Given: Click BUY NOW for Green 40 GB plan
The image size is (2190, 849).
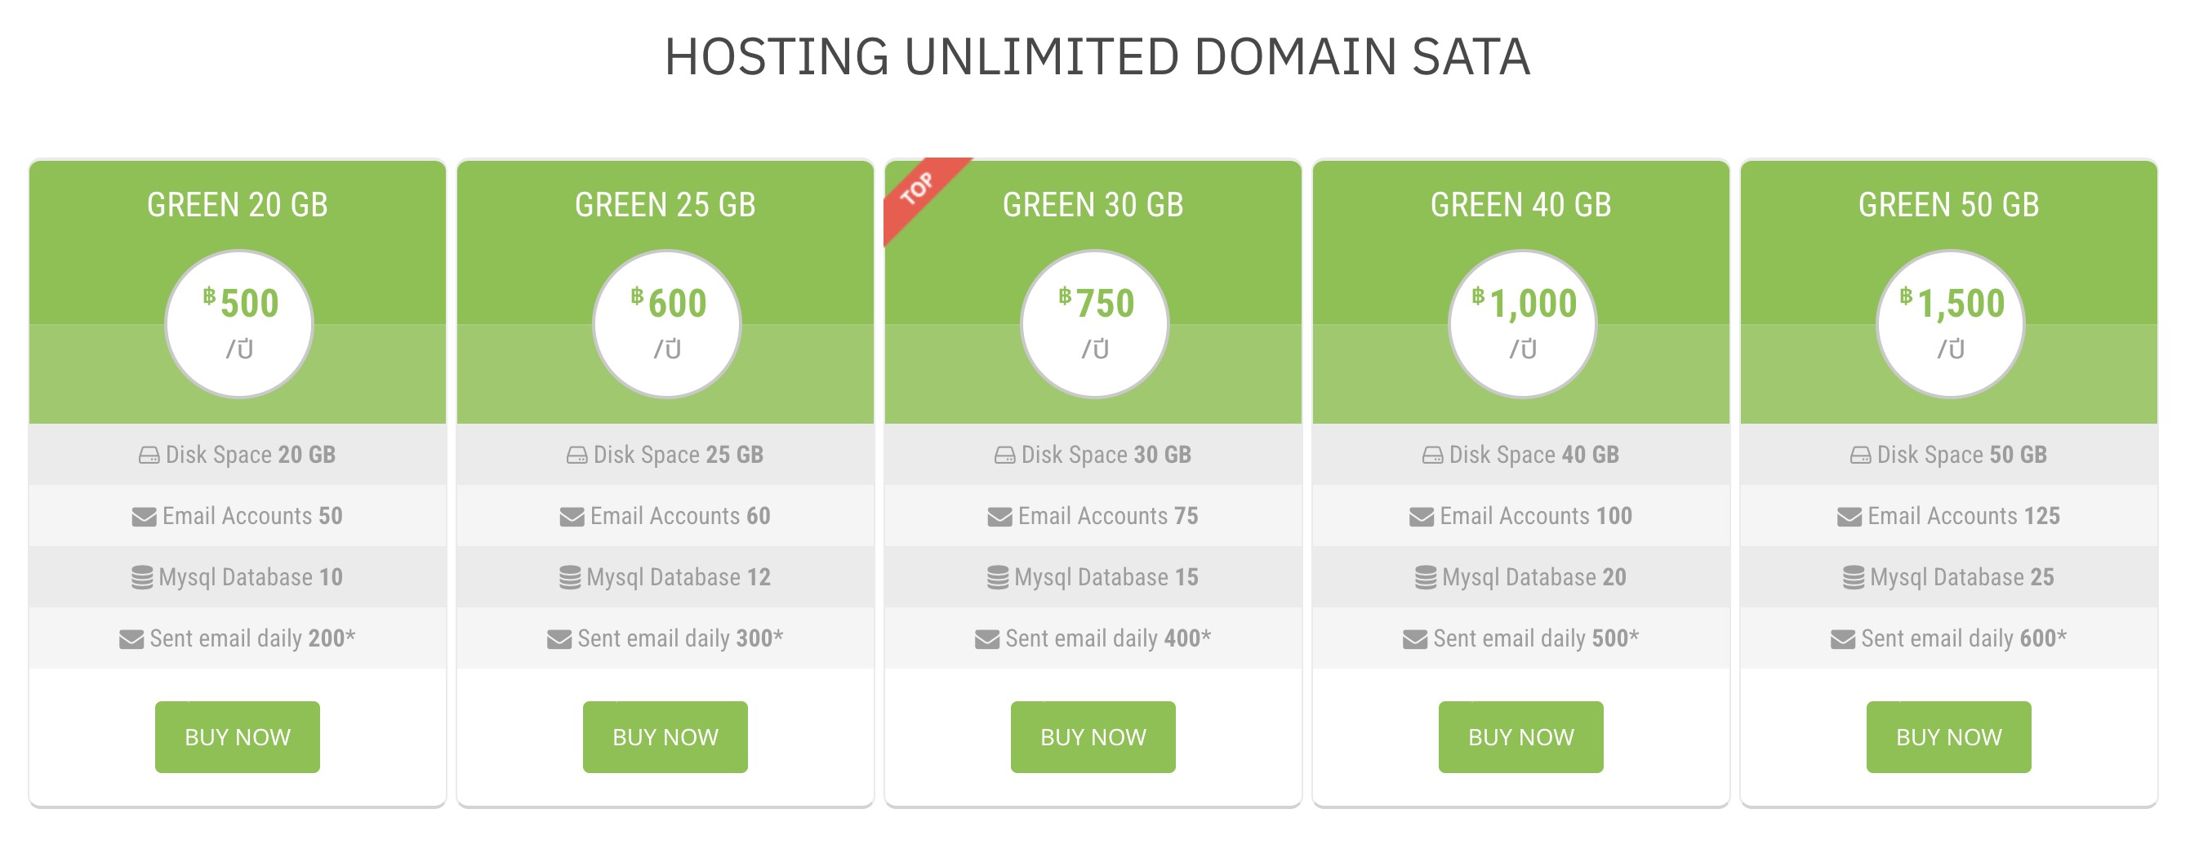Looking at the screenshot, I should (x=1520, y=736).
